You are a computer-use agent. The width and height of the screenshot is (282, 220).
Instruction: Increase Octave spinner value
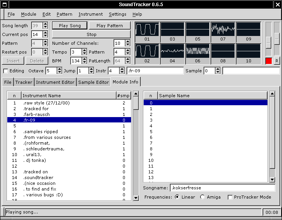[59, 69]
